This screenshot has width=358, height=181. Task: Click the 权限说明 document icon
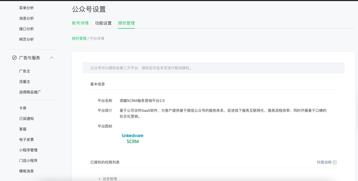click(335, 162)
